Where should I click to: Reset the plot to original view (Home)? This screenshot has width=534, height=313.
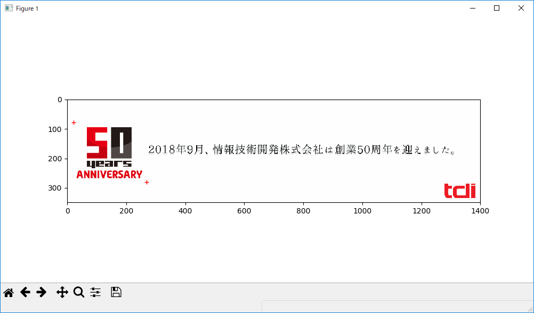point(9,292)
